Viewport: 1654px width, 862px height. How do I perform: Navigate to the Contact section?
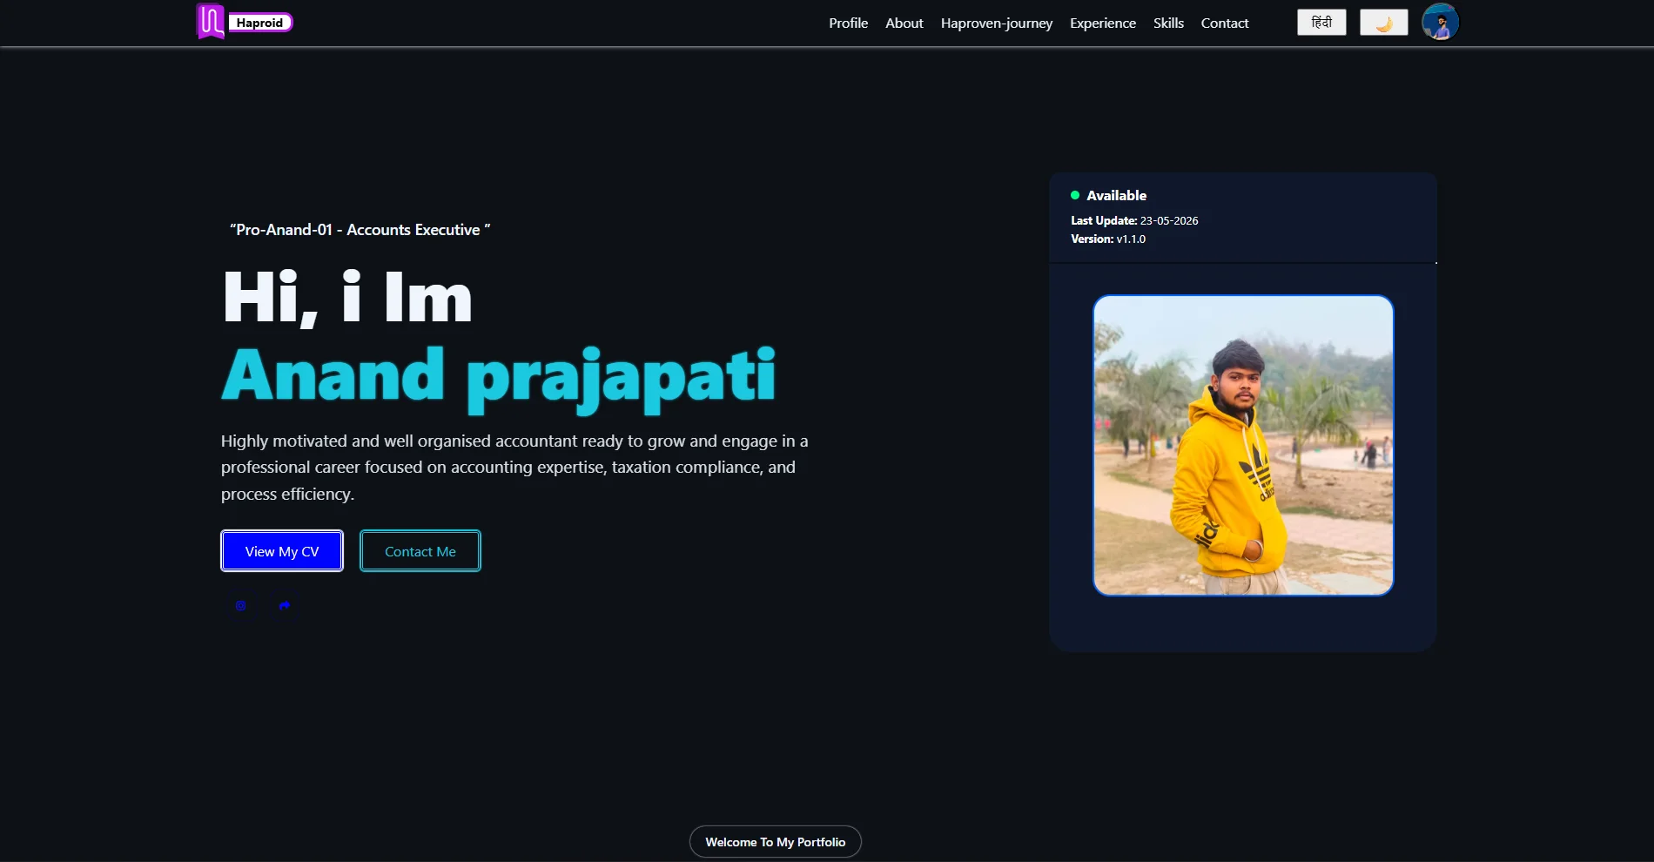pos(1225,24)
